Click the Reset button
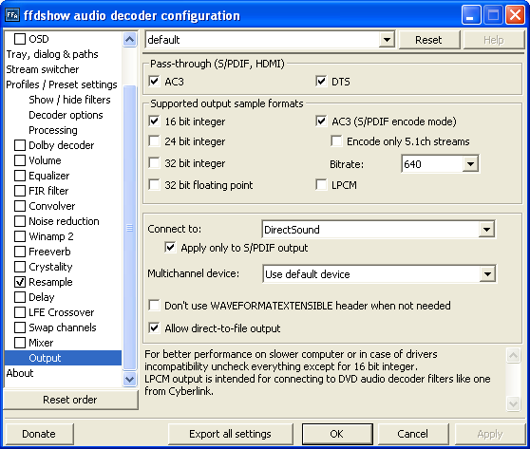The height and width of the screenshot is (449, 530). (x=428, y=40)
